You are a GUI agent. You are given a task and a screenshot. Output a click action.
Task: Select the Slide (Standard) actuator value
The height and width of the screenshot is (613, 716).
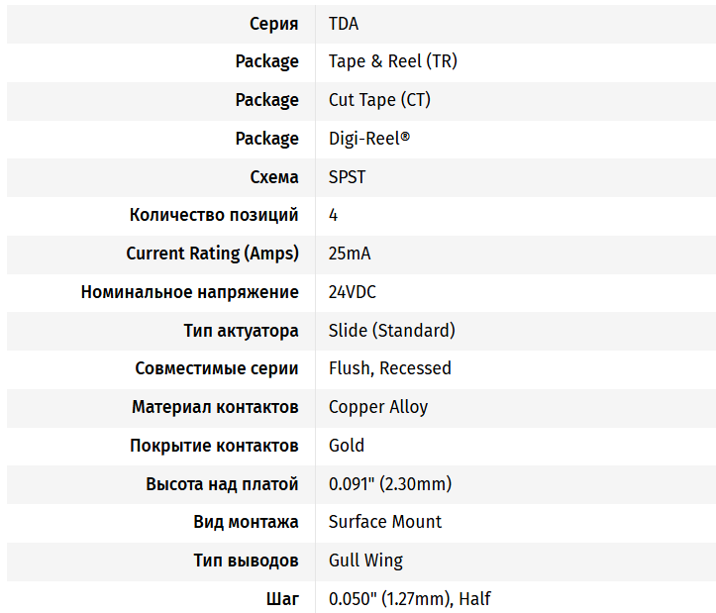coord(391,330)
